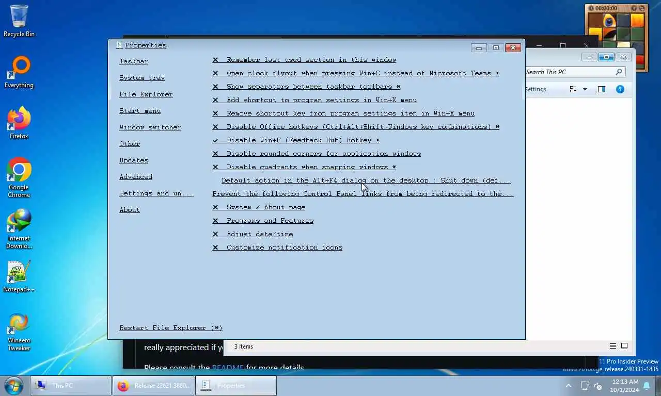The image size is (661, 396).
Task: Expand view options arrow in This PC toolbar
Action: (585, 89)
